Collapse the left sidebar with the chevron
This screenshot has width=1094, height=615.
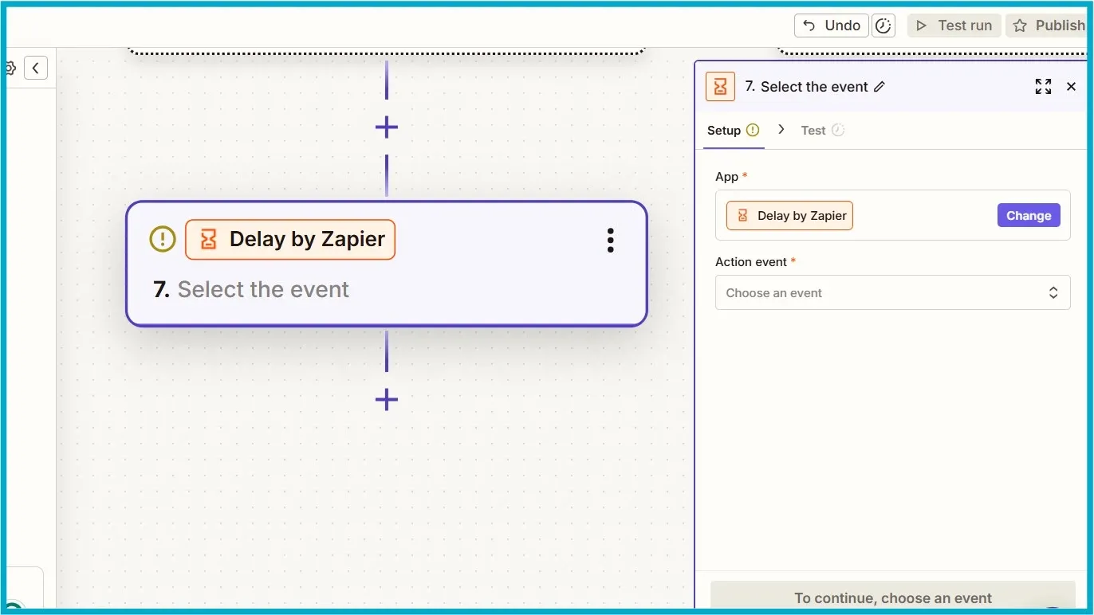tap(36, 67)
